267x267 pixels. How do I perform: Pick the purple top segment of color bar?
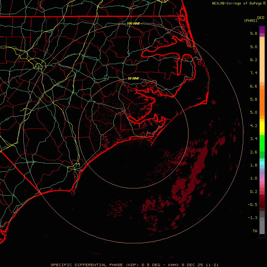tap(262, 30)
